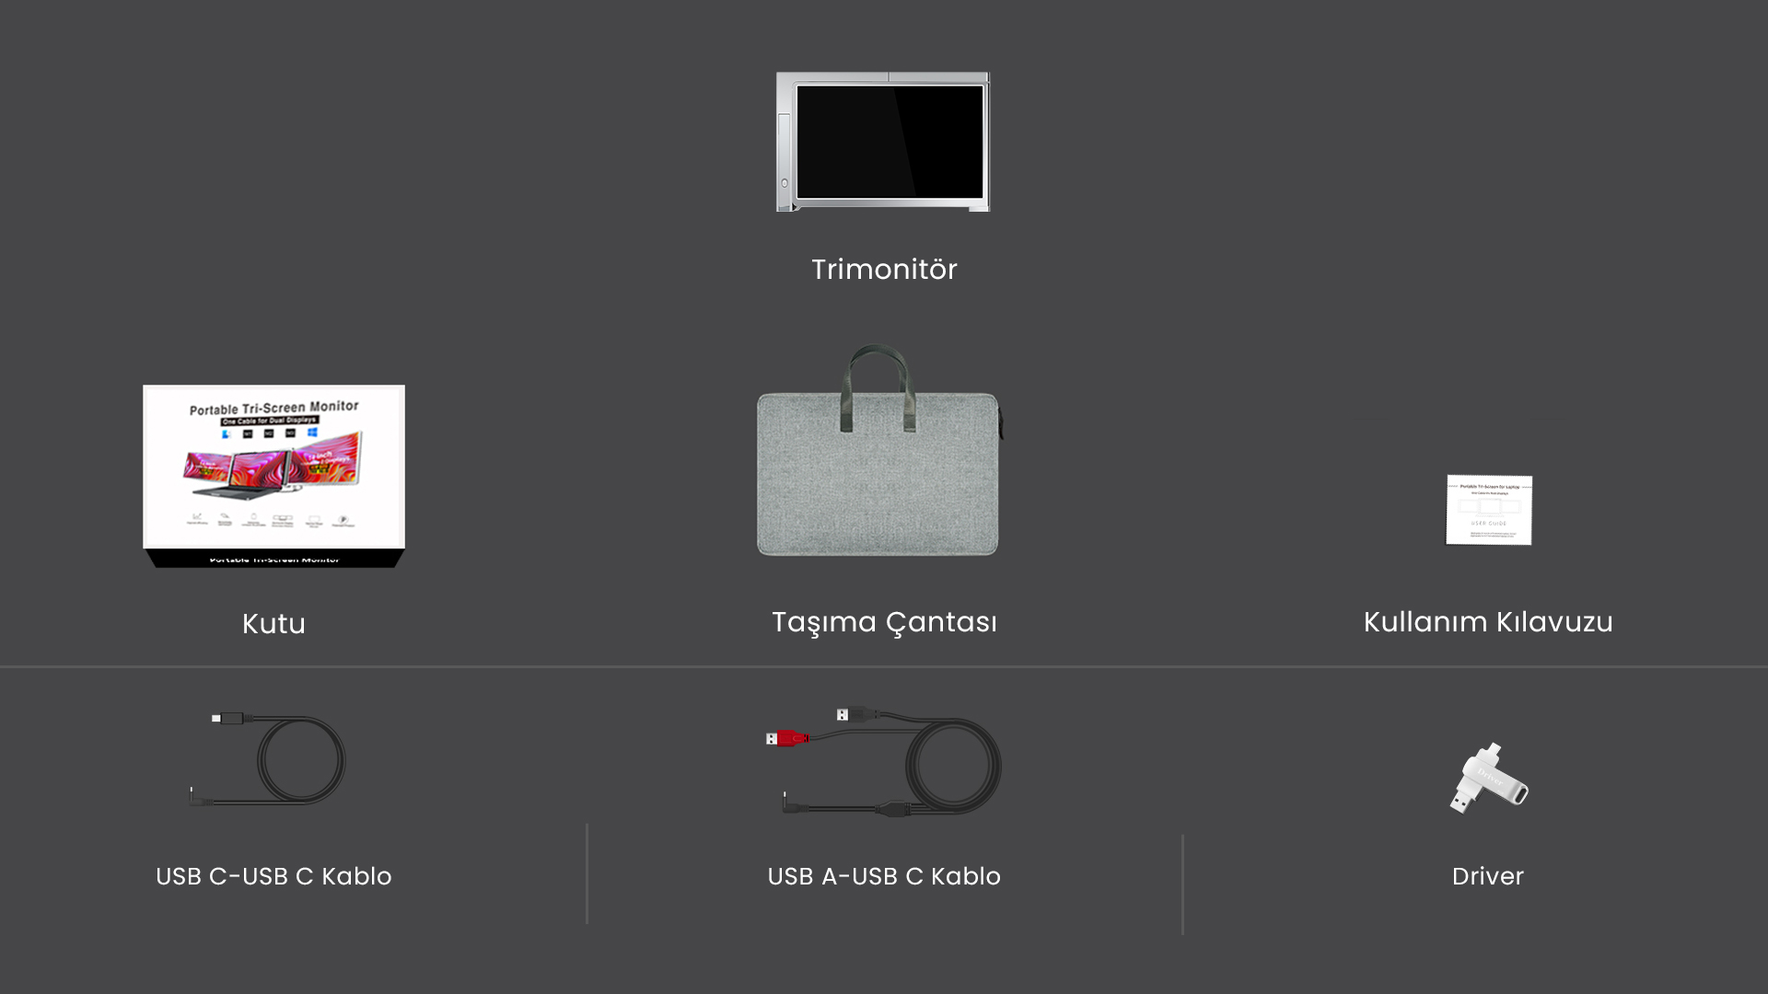The height and width of the screenshot is (994, 1768).
Task: Click the Taşıma Çantası label
Action: (884, 622)
